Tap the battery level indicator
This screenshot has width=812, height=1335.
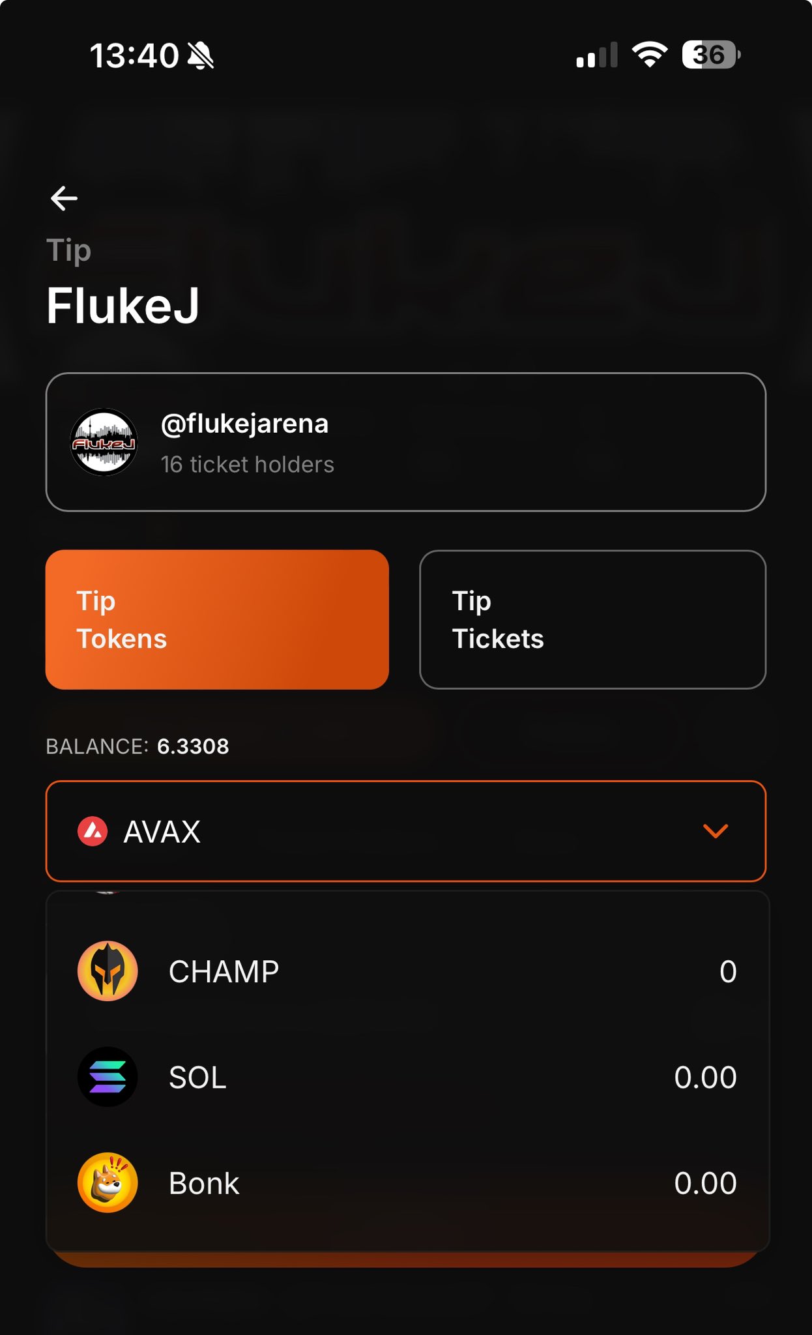[710, 55]
